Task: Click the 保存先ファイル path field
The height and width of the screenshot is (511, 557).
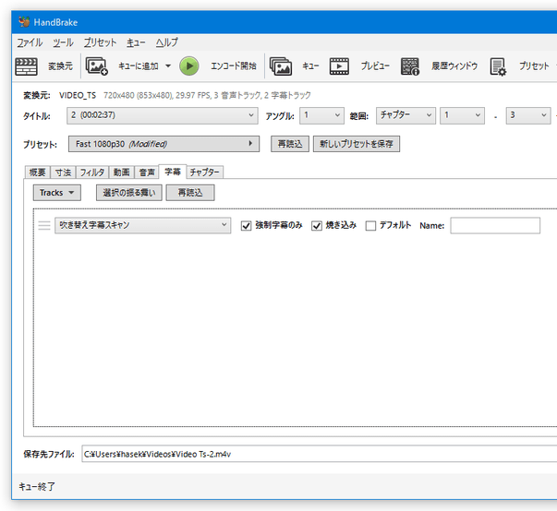Action: 319,454
